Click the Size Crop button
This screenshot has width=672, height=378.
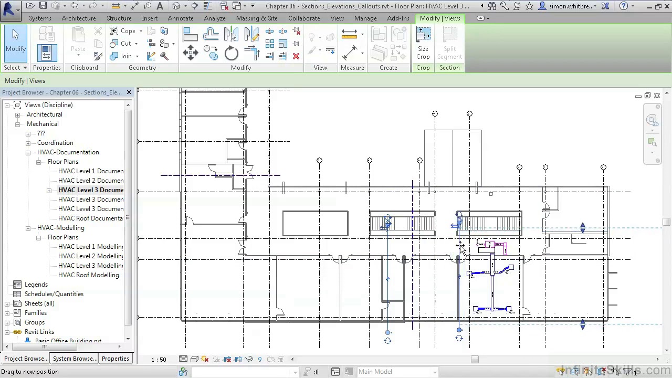pos(423,44)
